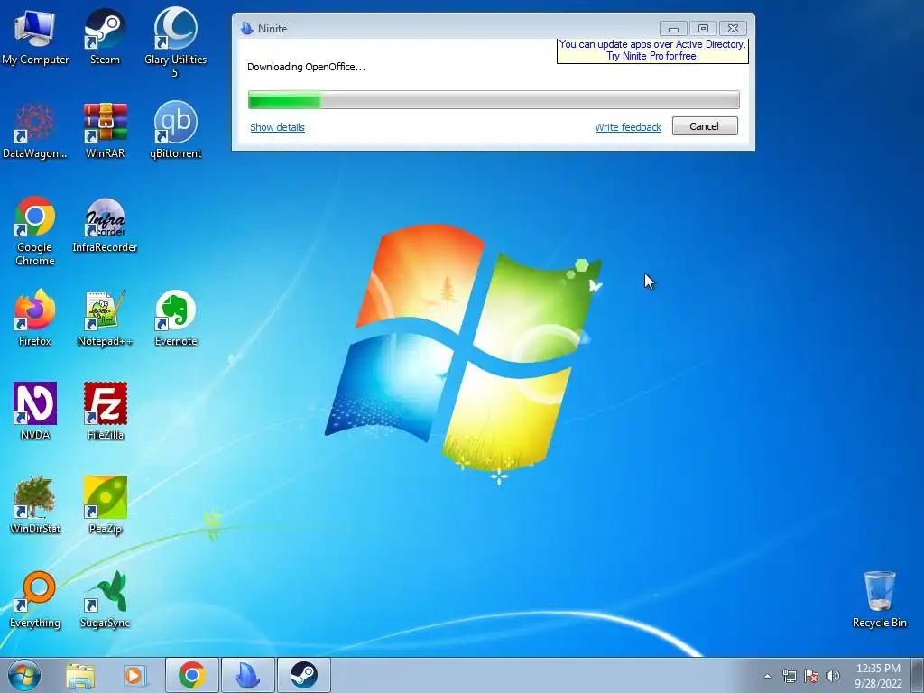Select the Steam desktop shortcut

[x=105, y=36]
